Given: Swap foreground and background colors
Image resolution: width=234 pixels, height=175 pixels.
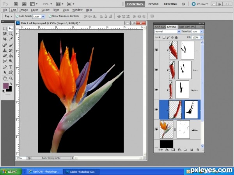Looking at the screenshot, I should coord(11,84).
